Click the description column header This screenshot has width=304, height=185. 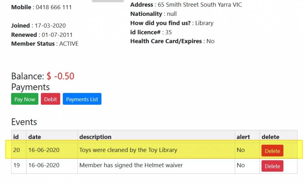pos(95,137)
